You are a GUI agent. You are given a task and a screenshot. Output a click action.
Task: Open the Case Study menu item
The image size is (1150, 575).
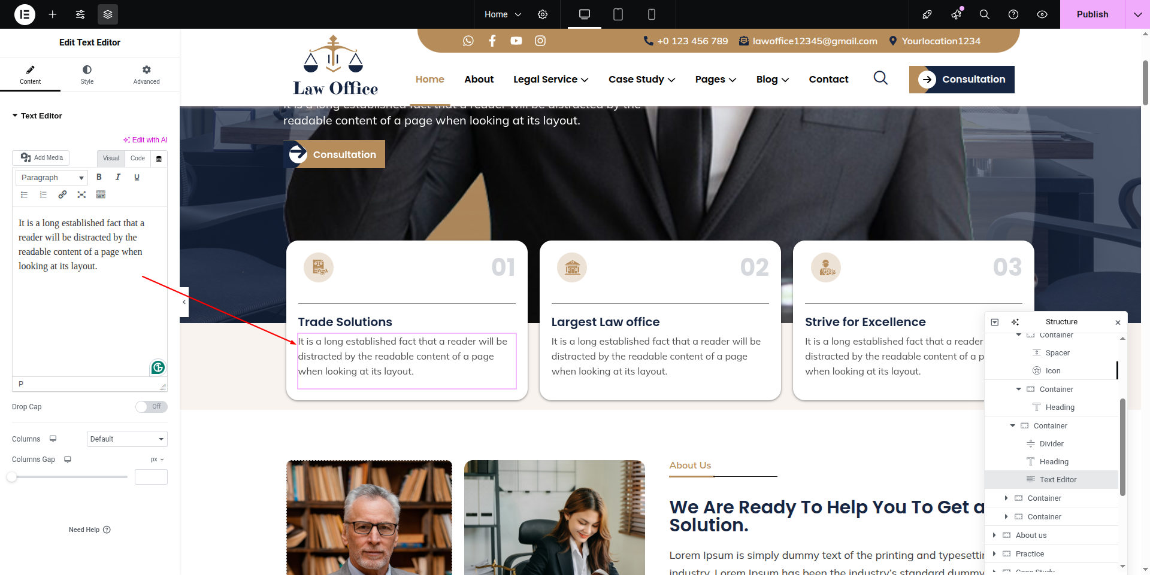(x=641, y=79)
